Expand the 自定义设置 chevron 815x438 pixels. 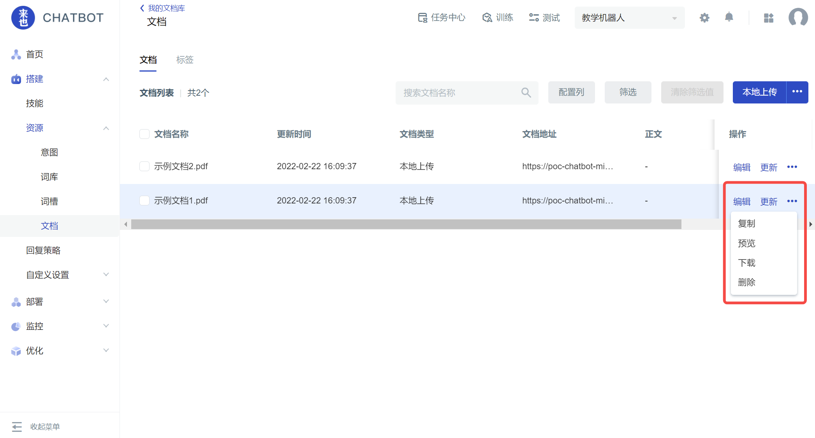106,275
